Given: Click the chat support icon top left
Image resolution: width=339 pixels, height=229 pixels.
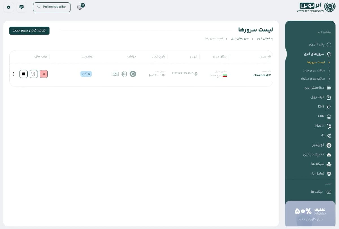Looking at the screenshot, I should coord(21,7).
